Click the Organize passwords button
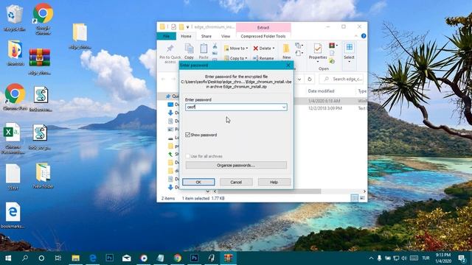This screenshot has height=265, width=472. (x=236, y=165)
